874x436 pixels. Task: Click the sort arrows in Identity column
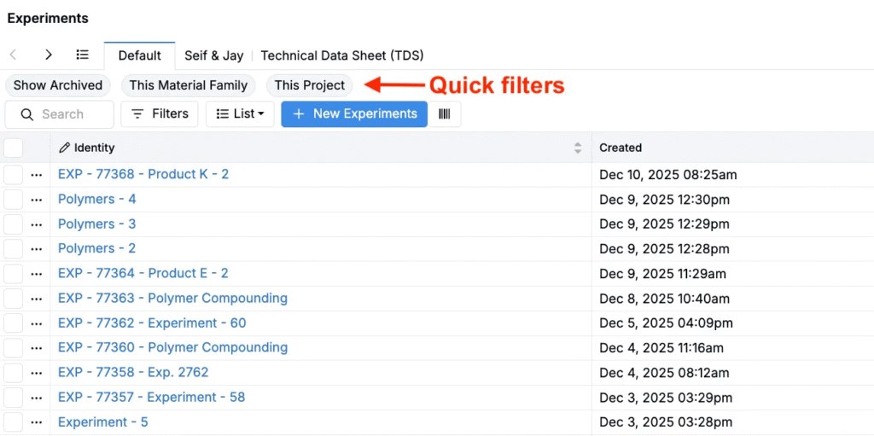[578, 148]
